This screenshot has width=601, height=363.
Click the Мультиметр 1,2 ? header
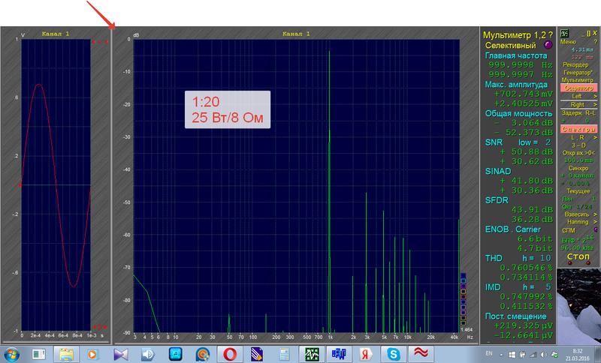(518, 35)
